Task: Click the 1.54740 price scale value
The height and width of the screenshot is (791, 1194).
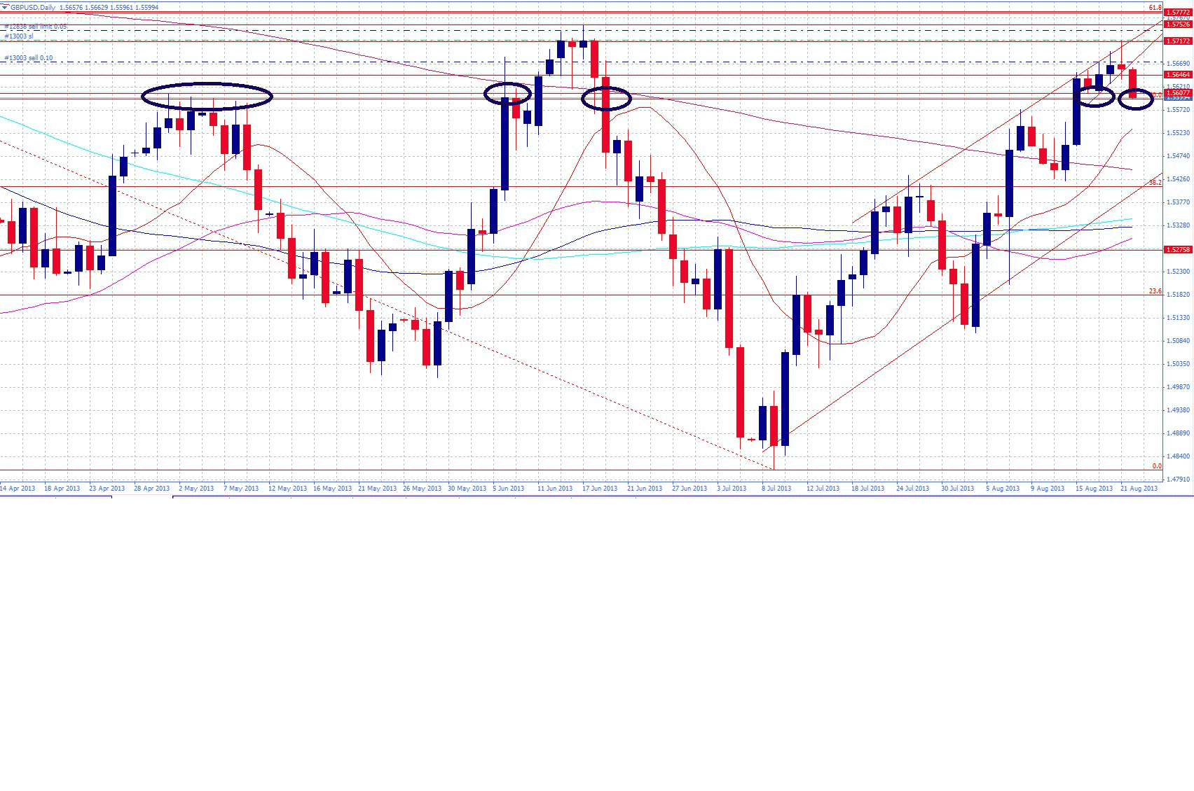Action: point(1179,155)
